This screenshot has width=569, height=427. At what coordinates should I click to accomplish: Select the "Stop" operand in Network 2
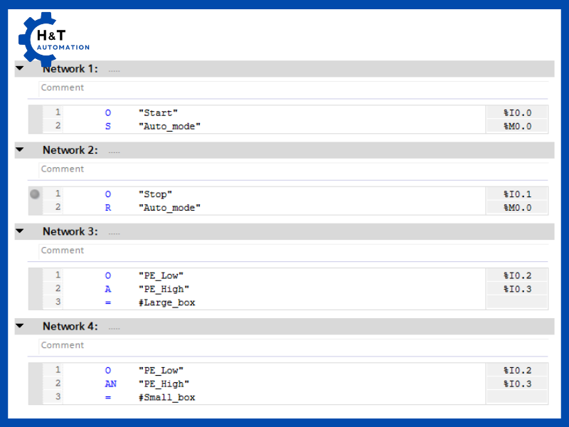[155, 194]
